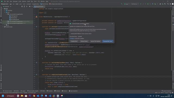This screenshot has height=98, width=174.
Task: Click the Search Everywhere magnifier icon
Action: click(x=168, y=4)
